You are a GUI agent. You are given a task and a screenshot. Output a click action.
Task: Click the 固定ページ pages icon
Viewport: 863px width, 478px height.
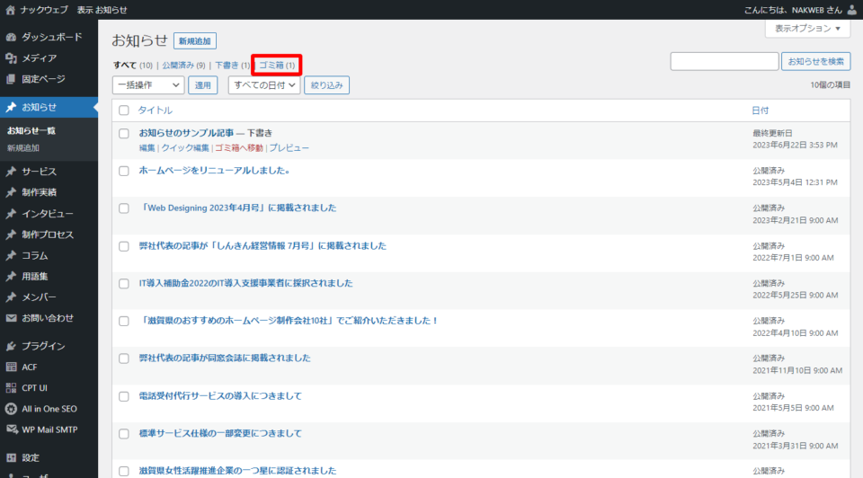coord(11,79)
